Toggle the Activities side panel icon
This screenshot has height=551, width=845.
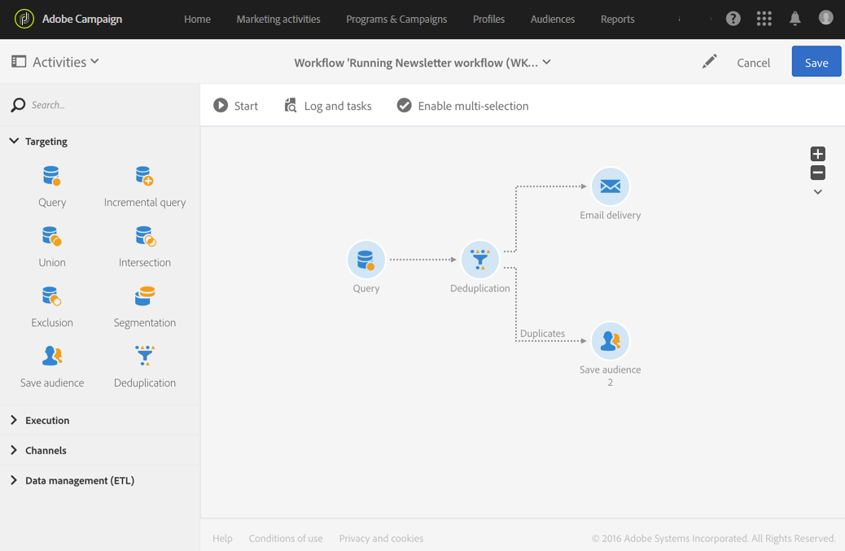coord(19,62)
